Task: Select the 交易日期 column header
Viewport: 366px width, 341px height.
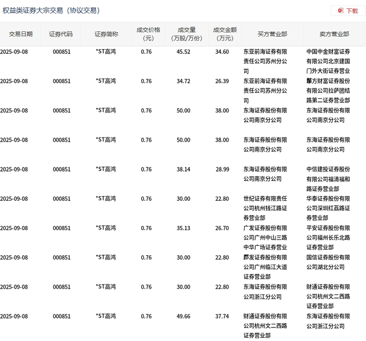Action: [x=20, y=34]
